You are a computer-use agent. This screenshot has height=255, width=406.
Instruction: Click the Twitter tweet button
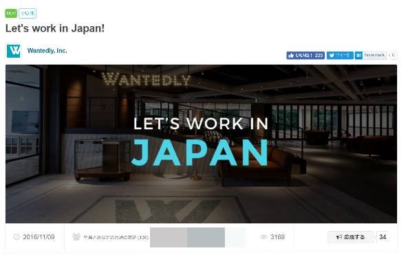340,56
